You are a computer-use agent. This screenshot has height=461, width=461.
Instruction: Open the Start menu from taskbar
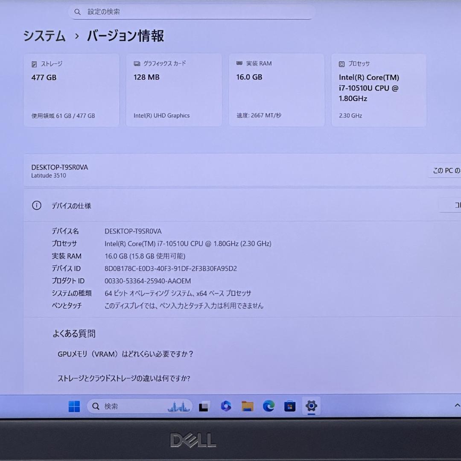pos(73,406)
